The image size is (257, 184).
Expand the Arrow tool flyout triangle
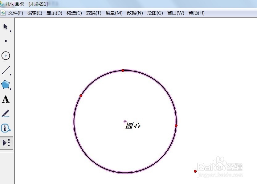click(10, 31)
